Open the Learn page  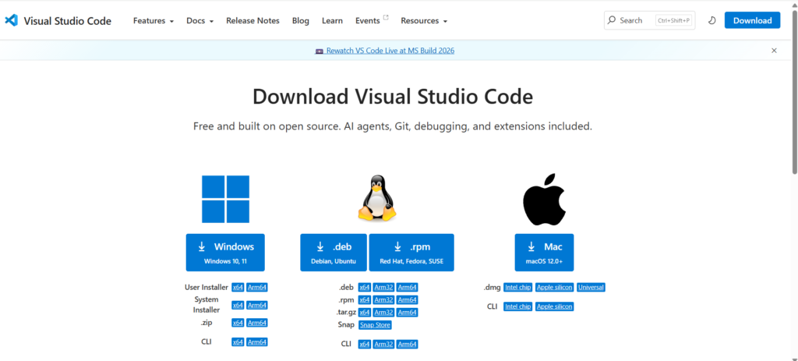[x=332, y=20]
